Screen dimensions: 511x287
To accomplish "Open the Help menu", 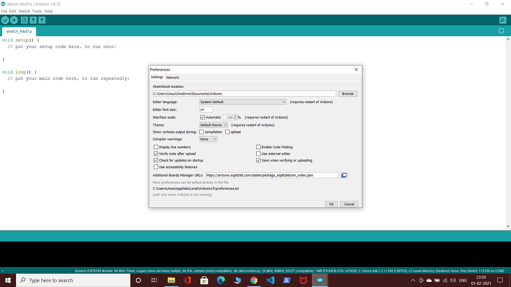I will (x=49, y=11).
